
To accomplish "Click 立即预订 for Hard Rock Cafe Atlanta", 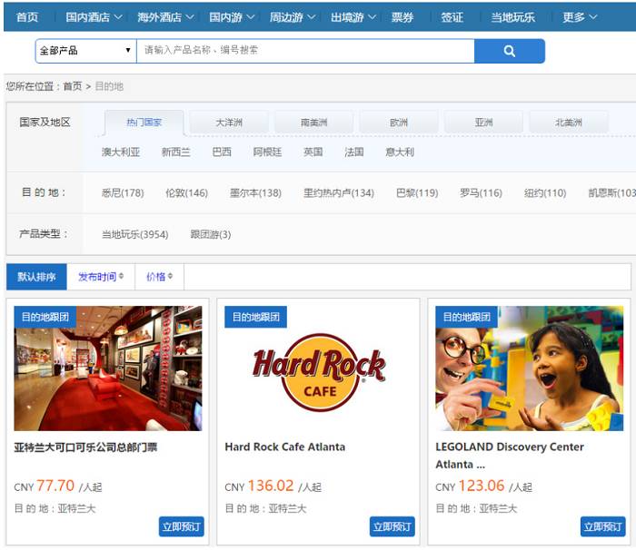I will [x=393, y=526].
